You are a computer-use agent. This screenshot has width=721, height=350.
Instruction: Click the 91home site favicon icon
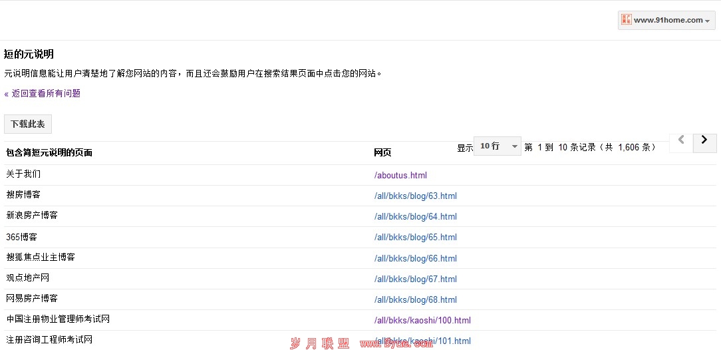(626, 20)
